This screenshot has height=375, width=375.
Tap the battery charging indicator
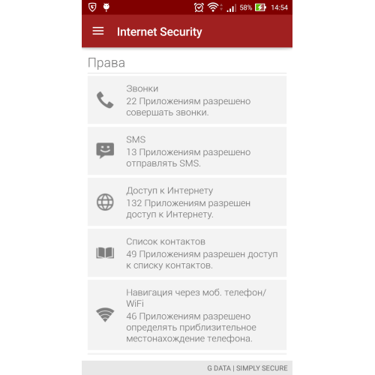click(x=260, y=7)
